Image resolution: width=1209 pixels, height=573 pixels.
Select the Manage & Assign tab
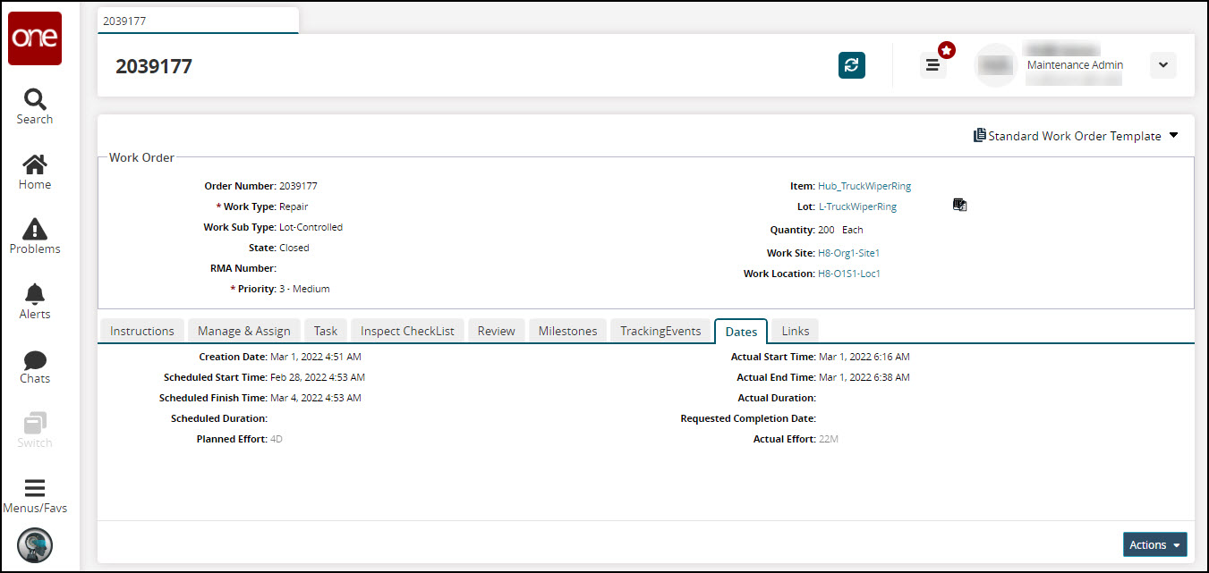pyautogui.click(x=243, y=331)
